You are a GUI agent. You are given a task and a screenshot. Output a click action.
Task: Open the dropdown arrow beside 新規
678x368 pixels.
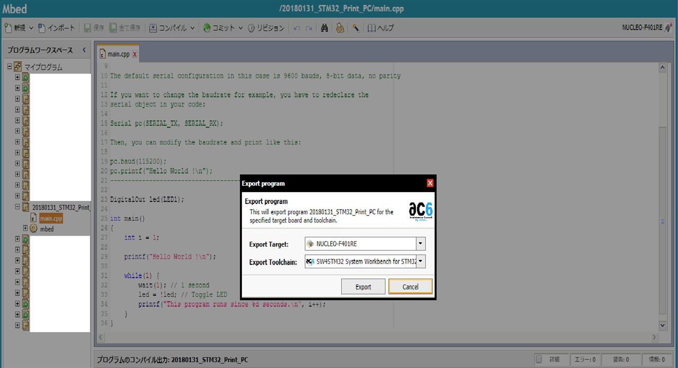coord(31,28)
